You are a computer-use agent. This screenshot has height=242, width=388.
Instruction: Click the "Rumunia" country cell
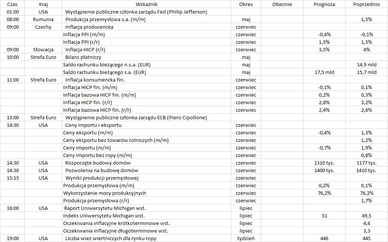coord(43,19)
